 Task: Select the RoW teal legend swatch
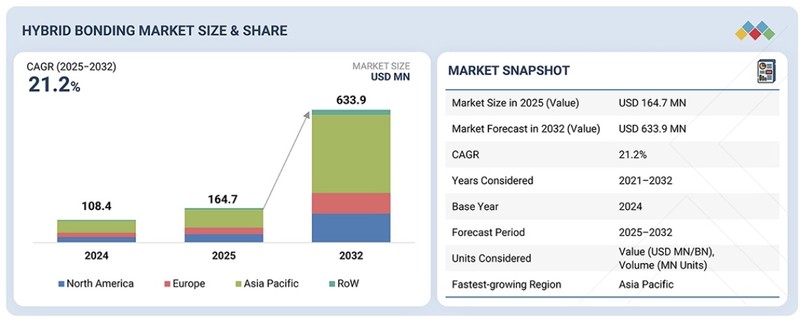tap(331, 284)
